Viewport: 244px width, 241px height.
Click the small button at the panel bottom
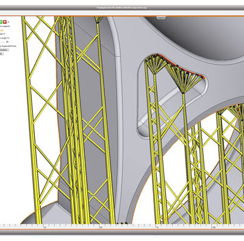click(x=2, y=54)
